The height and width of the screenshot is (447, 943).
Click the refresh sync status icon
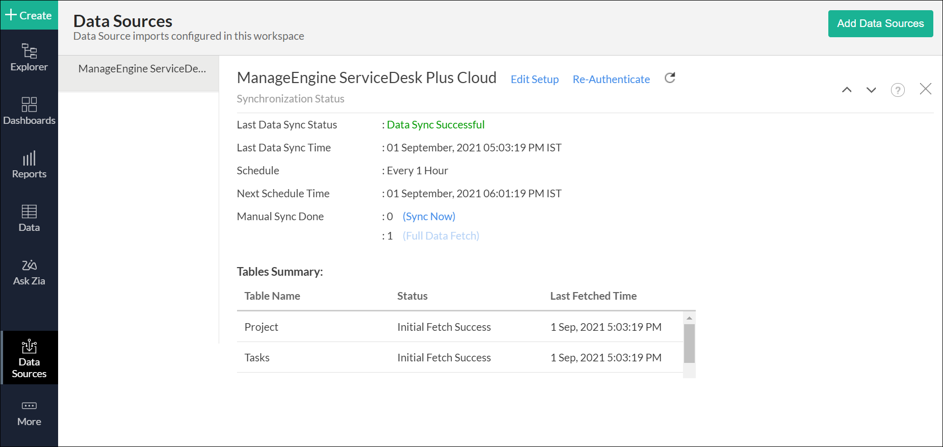pyautogui.click(x=670, y=78)
